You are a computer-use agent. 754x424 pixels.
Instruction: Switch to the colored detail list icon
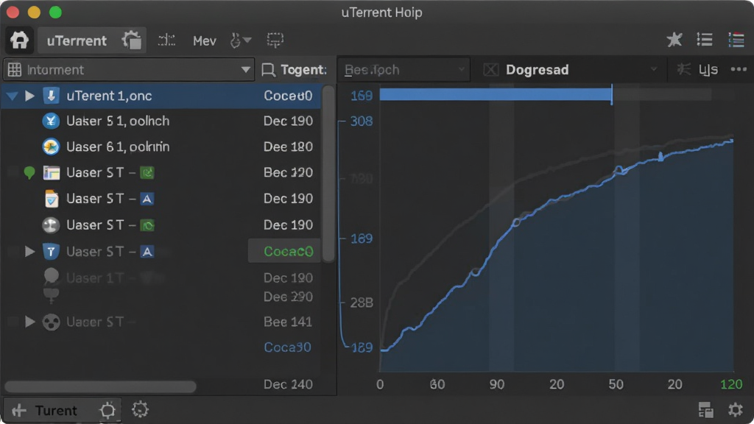click(x=736, y=40)
